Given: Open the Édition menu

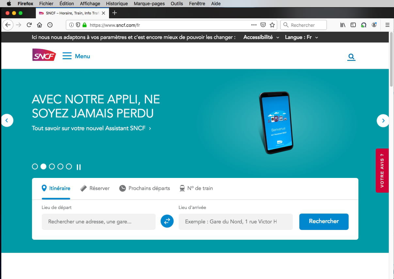Looking at the screenshot, I should pyautogui.click(x=67, y=4).
